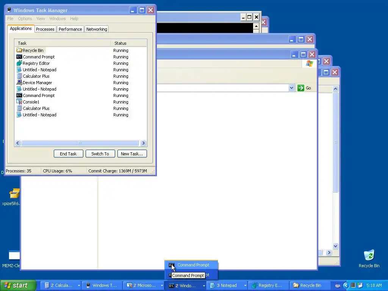
Task: Open the View menu in Task Manager
Action: click(x=41, y=19)
